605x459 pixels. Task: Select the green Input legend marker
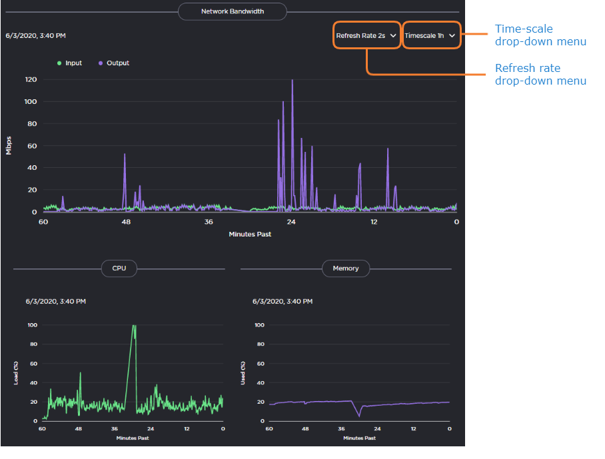[59, 63]
